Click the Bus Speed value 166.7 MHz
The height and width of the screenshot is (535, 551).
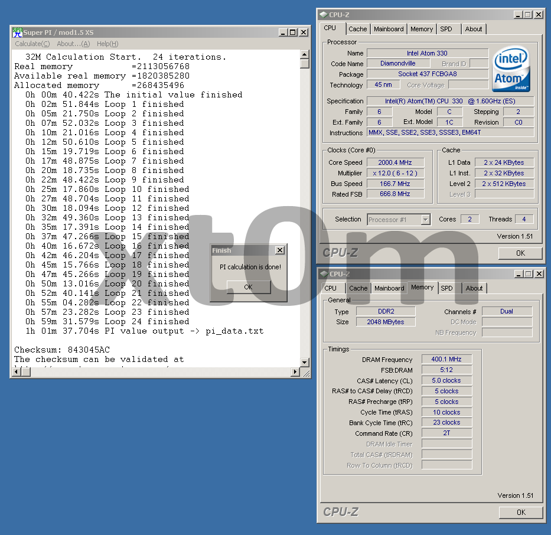395,184
